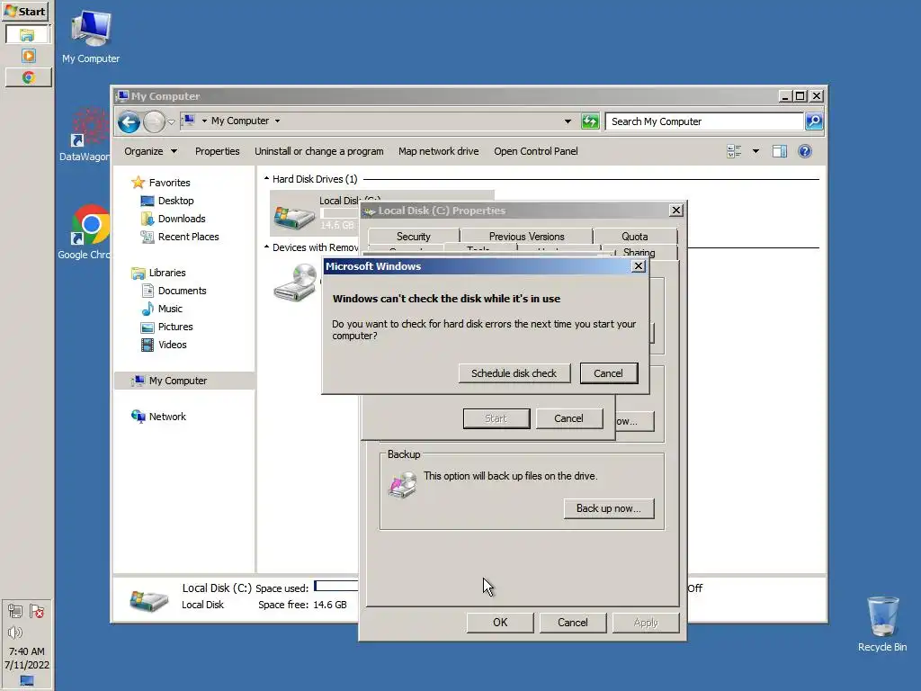Select the CD/DVD drive icon

pos(295,283)
